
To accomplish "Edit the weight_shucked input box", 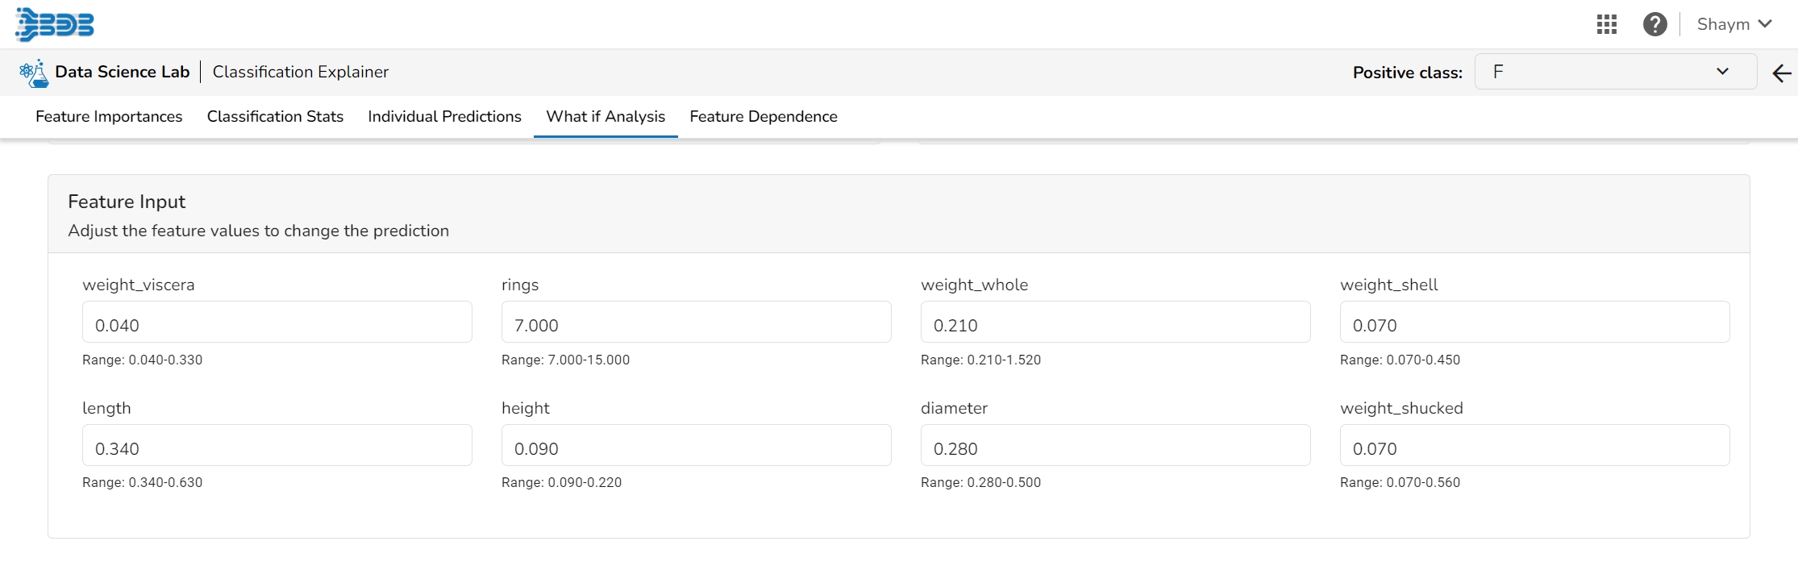I will tap(1534, 446).
